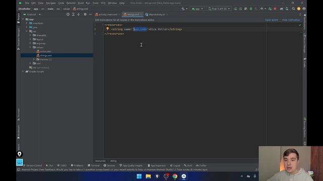
Task: Expand Gradle Scripts node
Action: [23, 71]
